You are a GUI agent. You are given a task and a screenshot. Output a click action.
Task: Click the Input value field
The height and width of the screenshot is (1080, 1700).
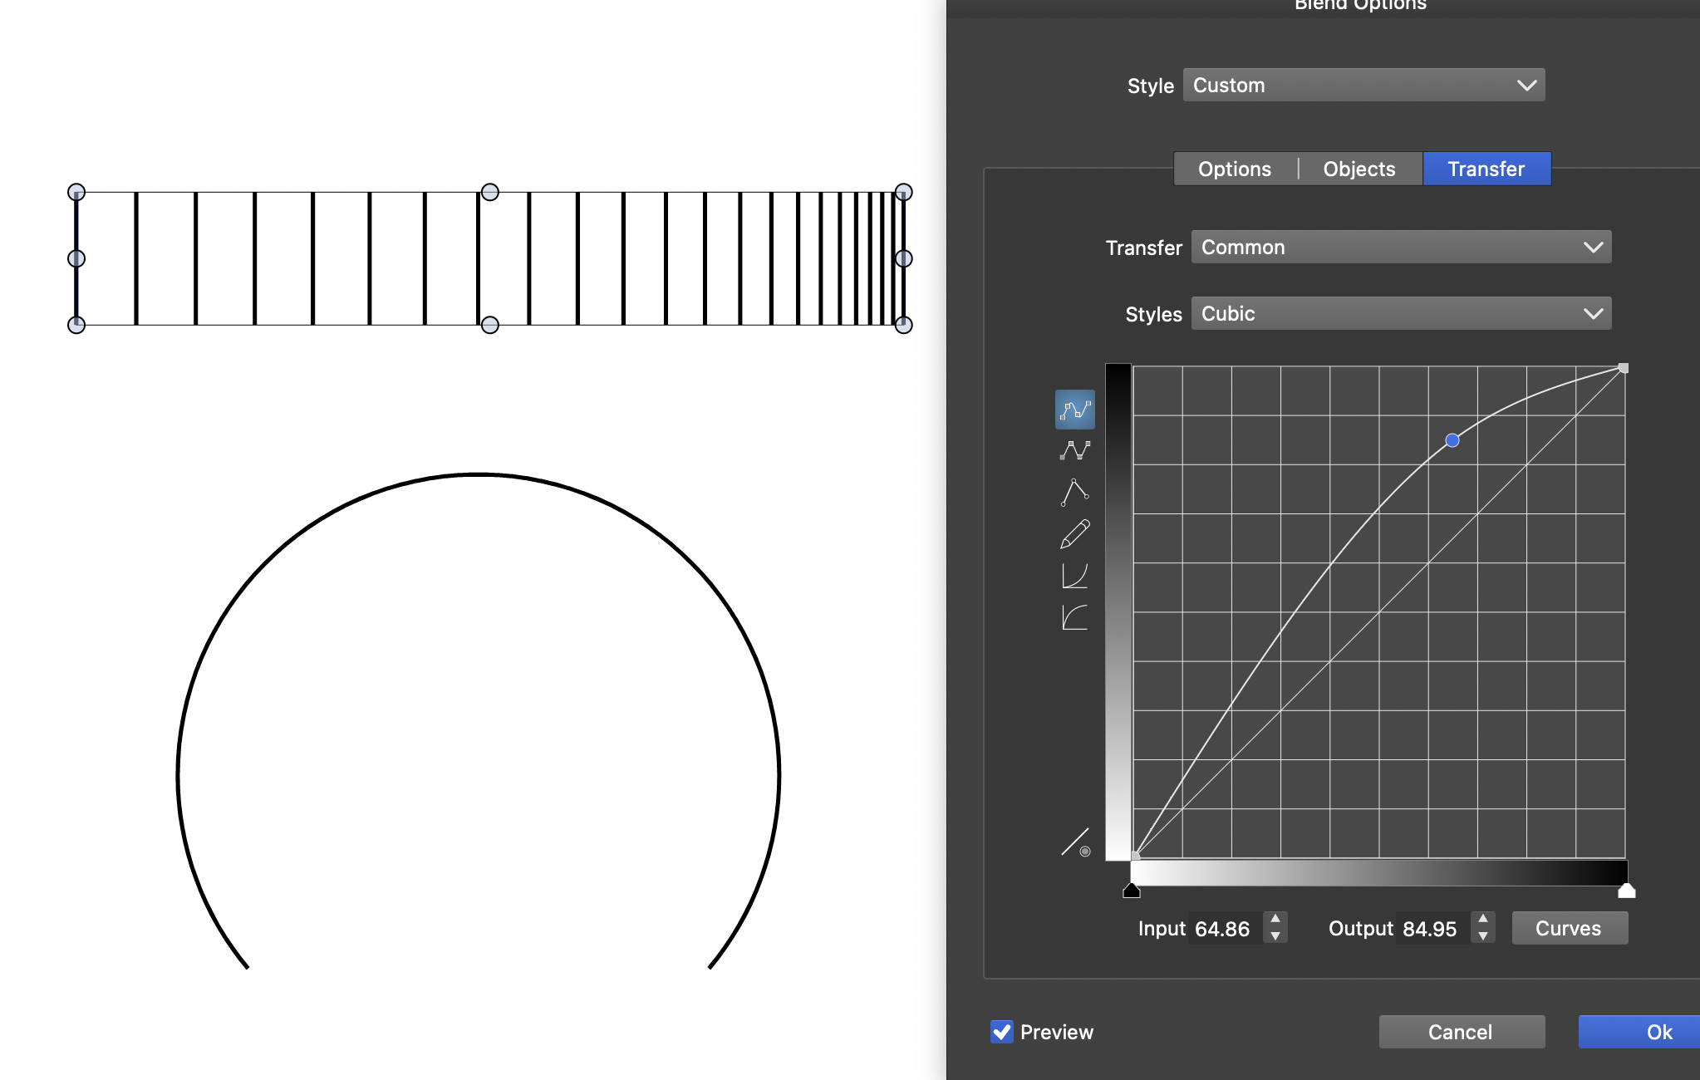click(1223, 929)
